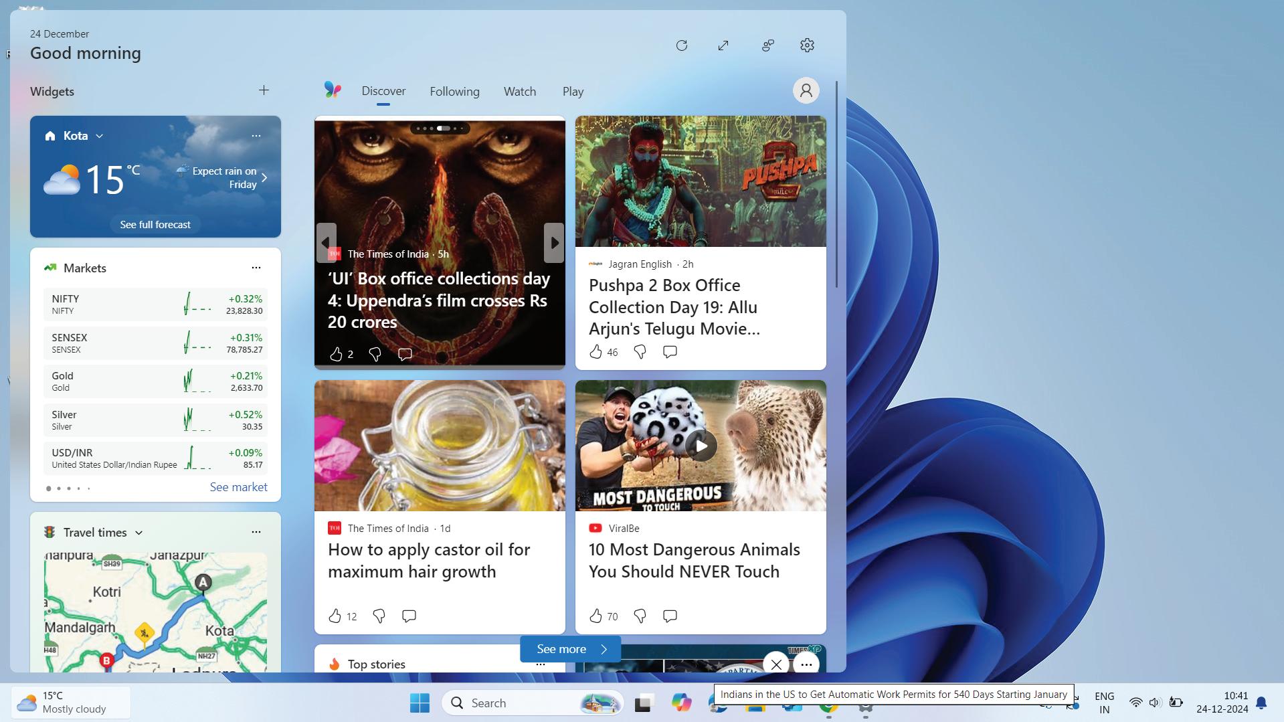Comment on the 'UI' Box office story
The height and width of the screenshot is (722, 1284).
coord(405,354)
